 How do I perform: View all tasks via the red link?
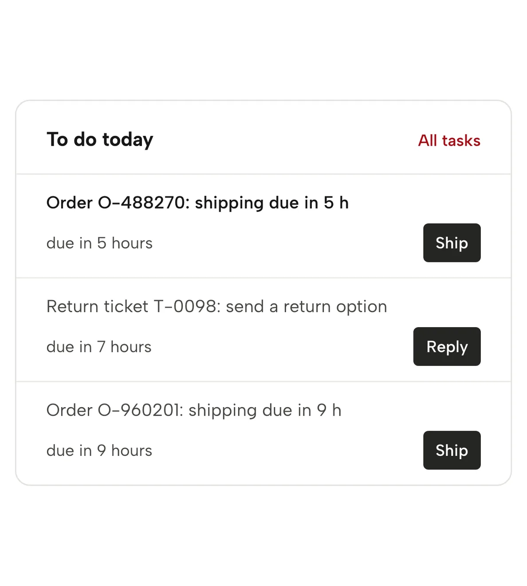(x=449, y=140)
